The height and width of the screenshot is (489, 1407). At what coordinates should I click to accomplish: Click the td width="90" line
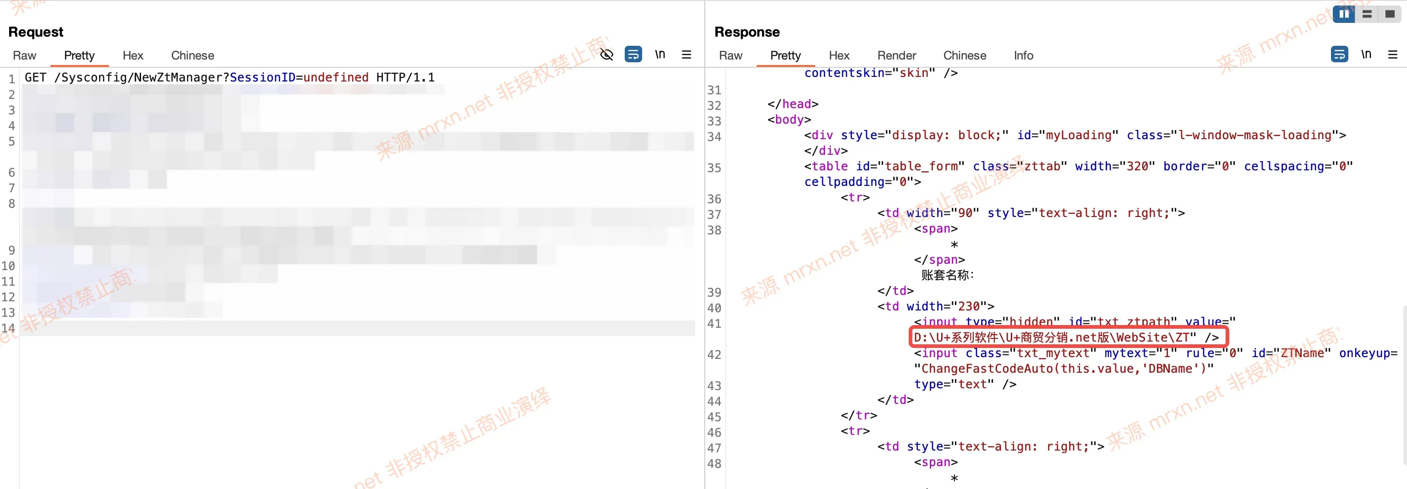click(1031, 213)
